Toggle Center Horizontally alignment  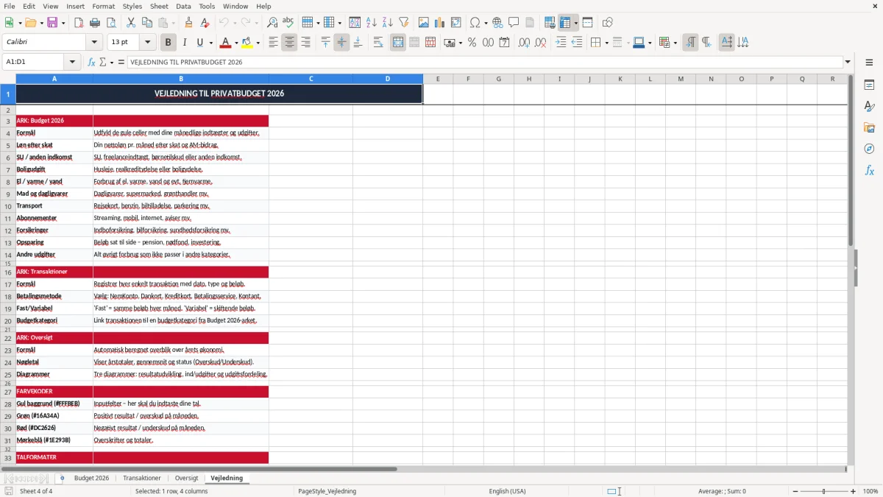(x=289, y=43)
